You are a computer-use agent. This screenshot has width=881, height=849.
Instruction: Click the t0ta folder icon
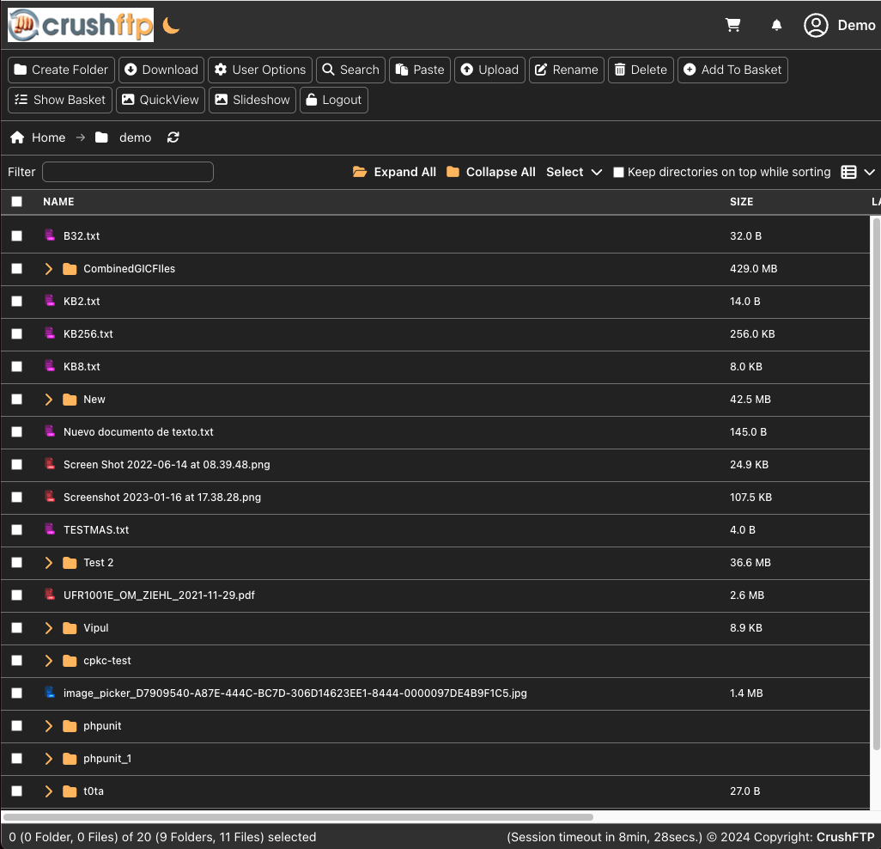(70, 791)
